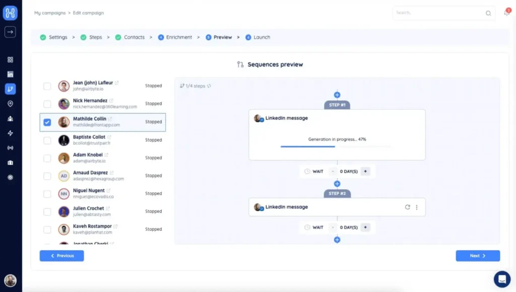Click the search magnifier icon
516x292 pixels.
click(488, 13)
